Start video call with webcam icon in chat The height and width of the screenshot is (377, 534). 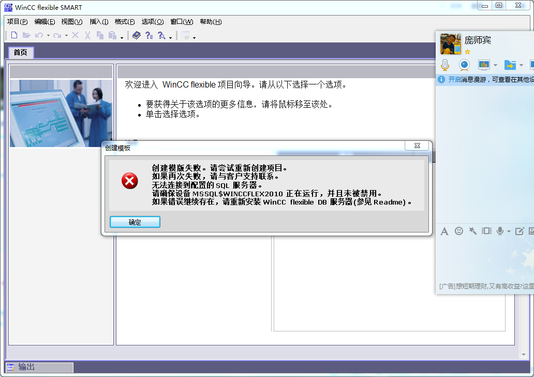464,65
